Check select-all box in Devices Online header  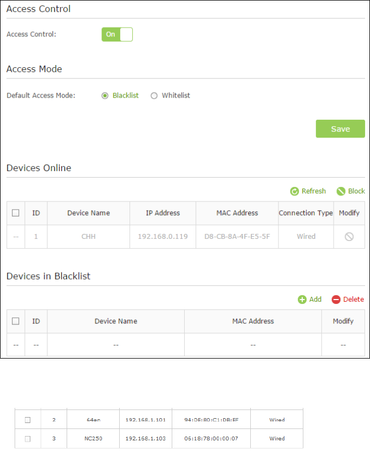[16, 213]
